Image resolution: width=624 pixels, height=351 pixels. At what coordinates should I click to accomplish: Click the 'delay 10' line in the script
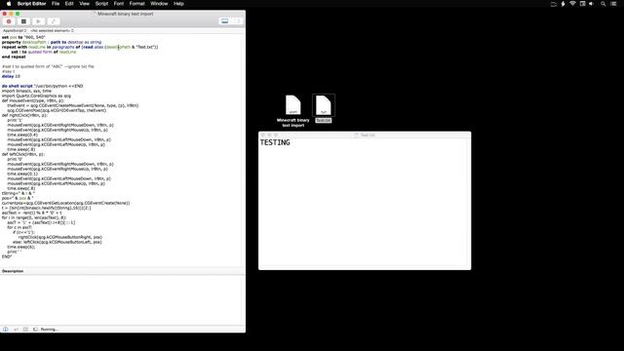11,76
